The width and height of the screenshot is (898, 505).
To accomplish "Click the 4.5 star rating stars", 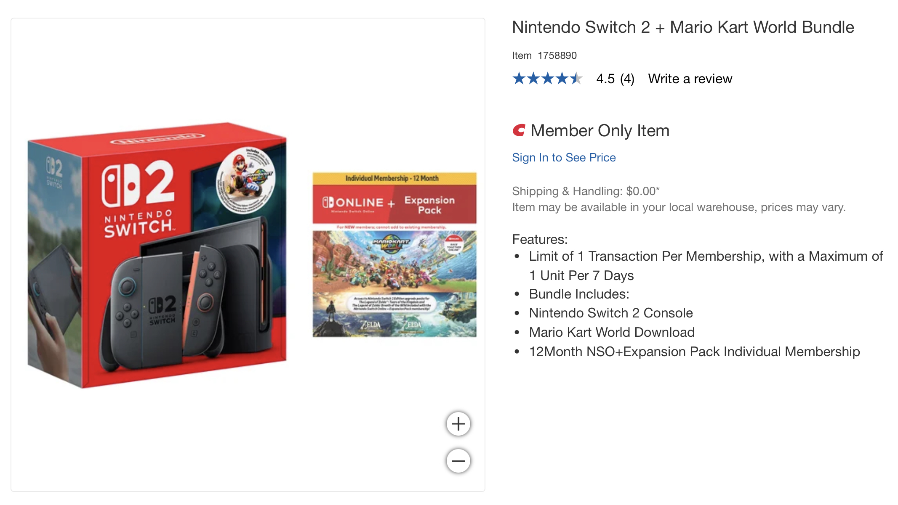I will coord(547,79).
